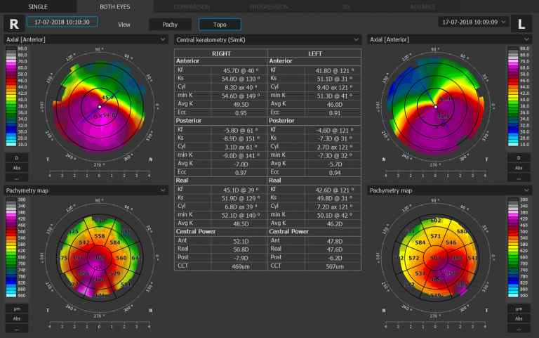Click the left eye pachymetry map
This screenshot has width=539, height=338.
[436, 258]
